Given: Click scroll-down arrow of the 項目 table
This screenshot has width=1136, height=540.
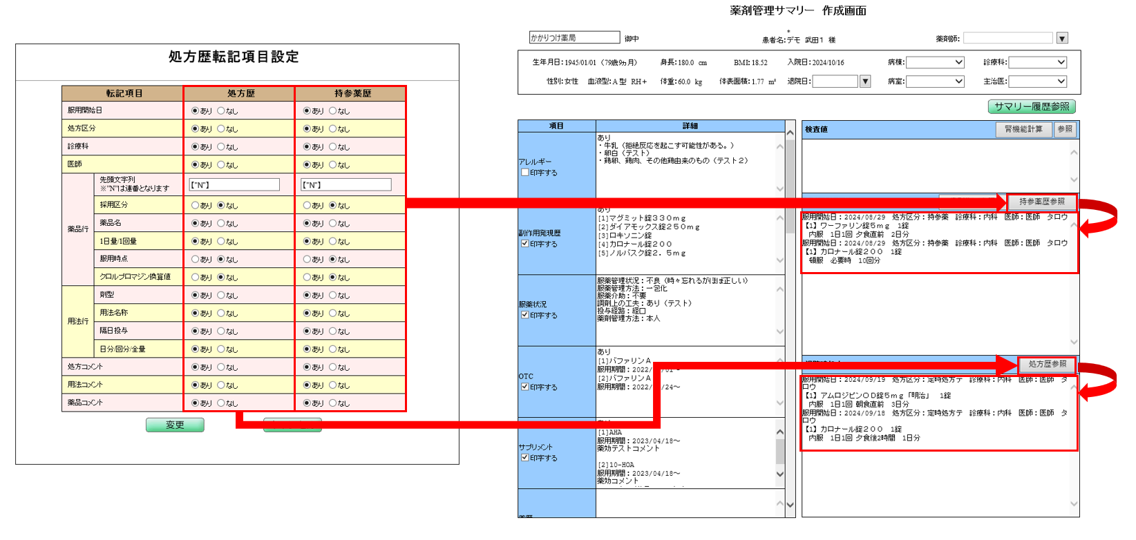Looking at the screenshot, I should (x=790, y=505).
